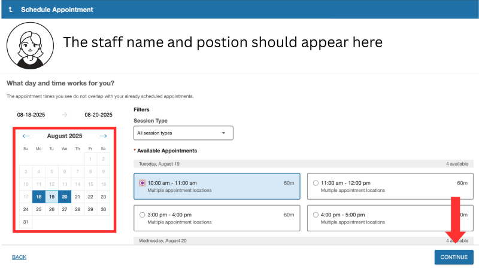Click the app logo in the header
This screenshot has width=479, height=269.
pyautogui.click(x=11, y=10)
